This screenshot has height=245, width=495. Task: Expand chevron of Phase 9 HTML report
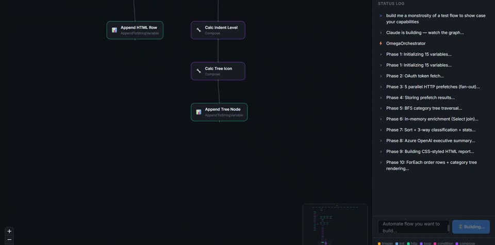381,152
